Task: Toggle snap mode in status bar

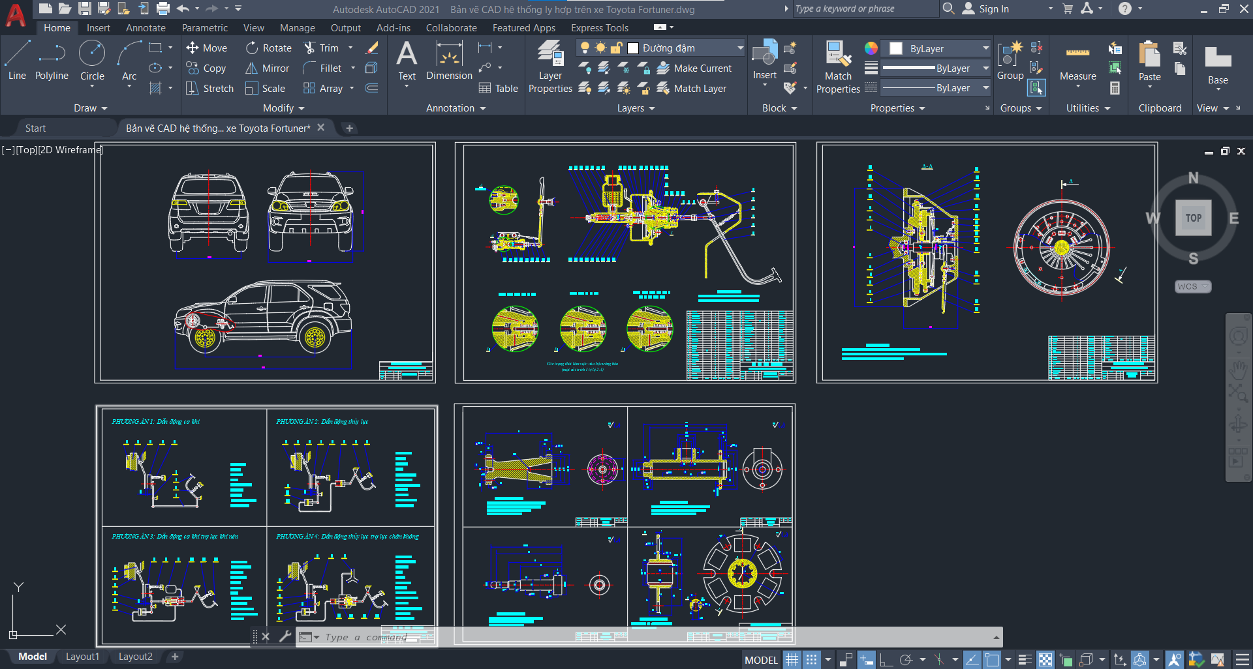Action: [x=811, y=659]
